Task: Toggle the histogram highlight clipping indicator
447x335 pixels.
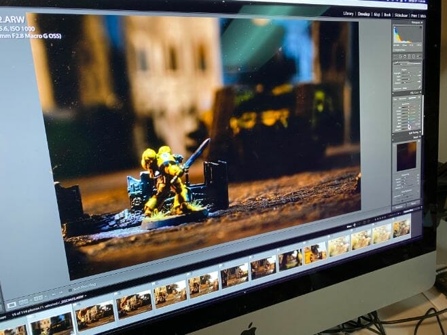Action: (x=421, y=27)
